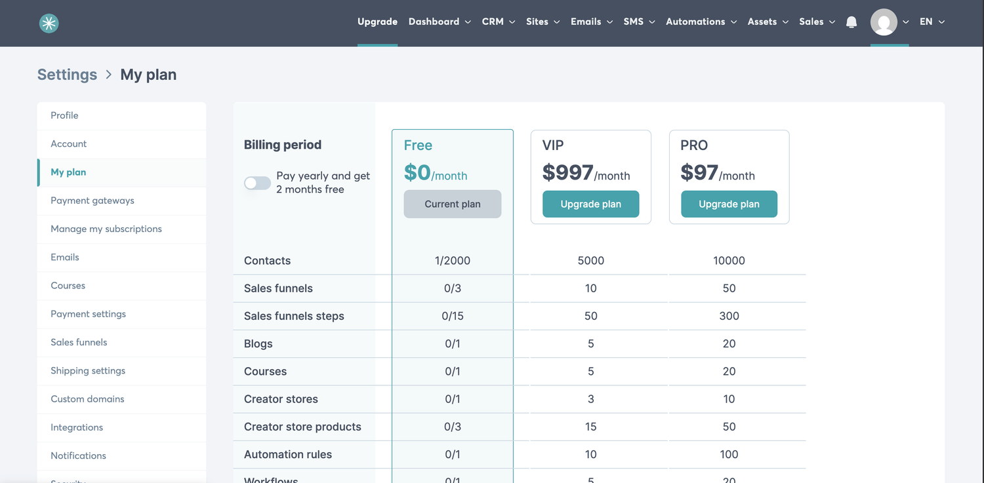This screenshot has width=984, height=483.
Task: Click Creator store products row label
Action: pyautogui.click(x=302, y=427)
